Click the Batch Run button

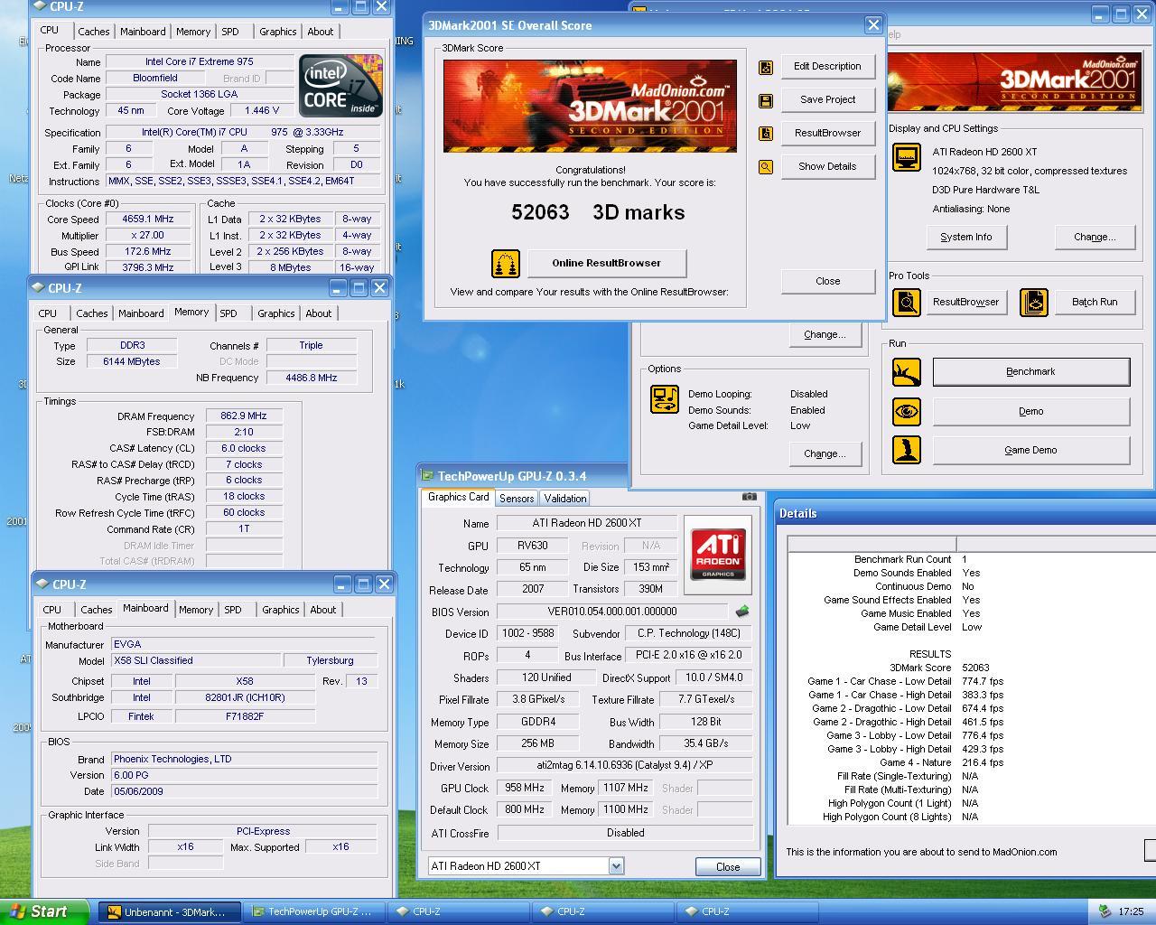[x=1095, y=303]
